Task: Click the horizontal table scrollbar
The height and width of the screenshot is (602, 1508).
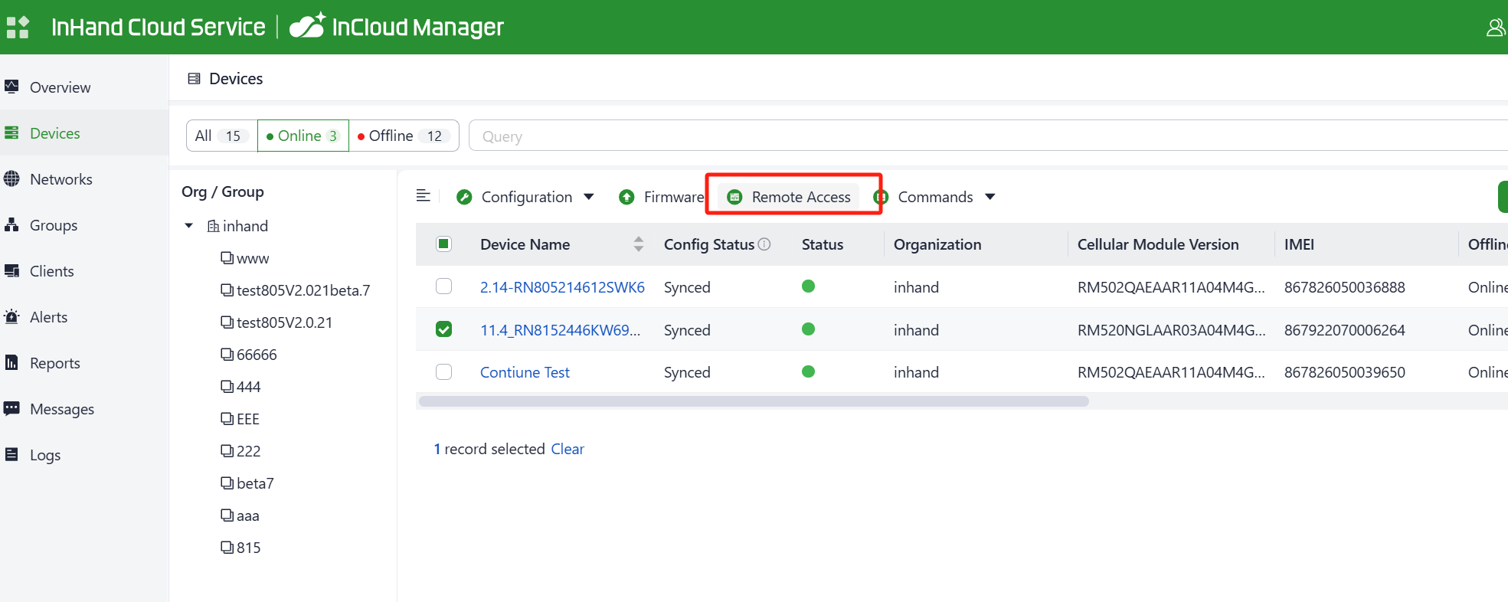Action: 754,401
